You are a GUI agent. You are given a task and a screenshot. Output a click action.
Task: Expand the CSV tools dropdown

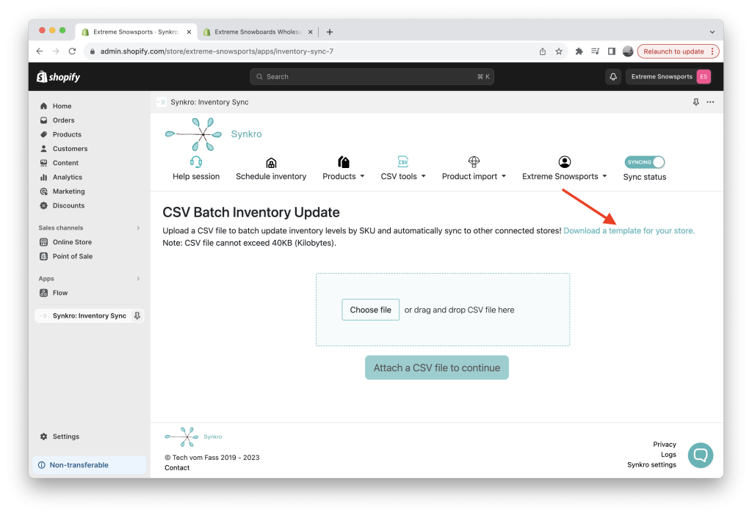[424, 176]
